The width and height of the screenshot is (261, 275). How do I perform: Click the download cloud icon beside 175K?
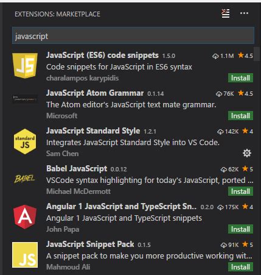(220, 207)
